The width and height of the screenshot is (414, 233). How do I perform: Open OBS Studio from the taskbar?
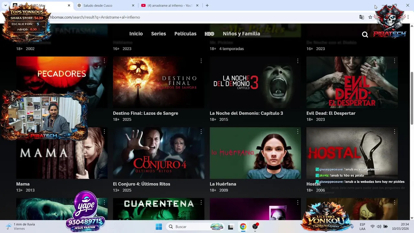[x=255, y=227]
